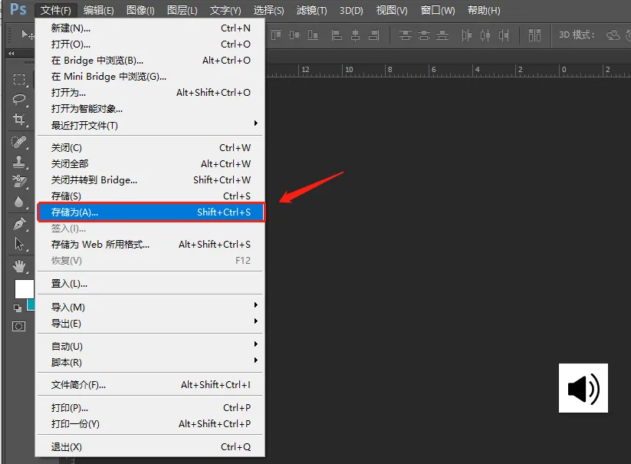The image size is (631, 464).
Task: Expand 导出(E) submenu
Action: [x=150, y=323]
